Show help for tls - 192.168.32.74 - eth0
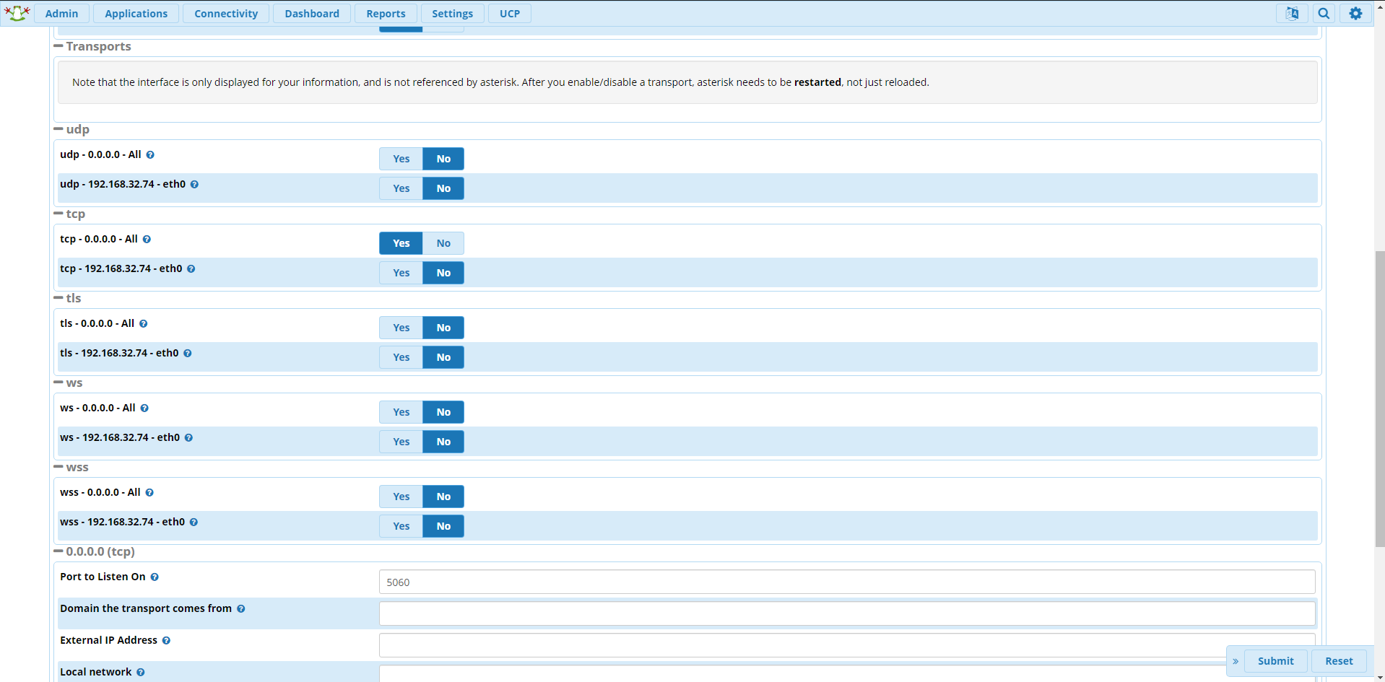 point(187,353)
